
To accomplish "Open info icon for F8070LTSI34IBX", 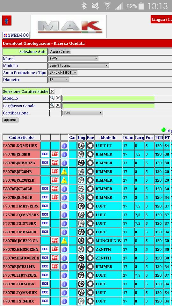I will [64, 301].
